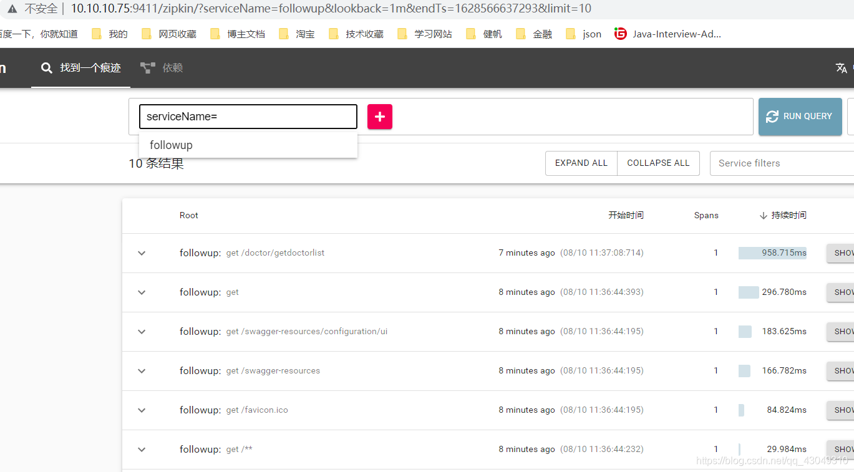Add search criterion with plus button

click(380, 117)
